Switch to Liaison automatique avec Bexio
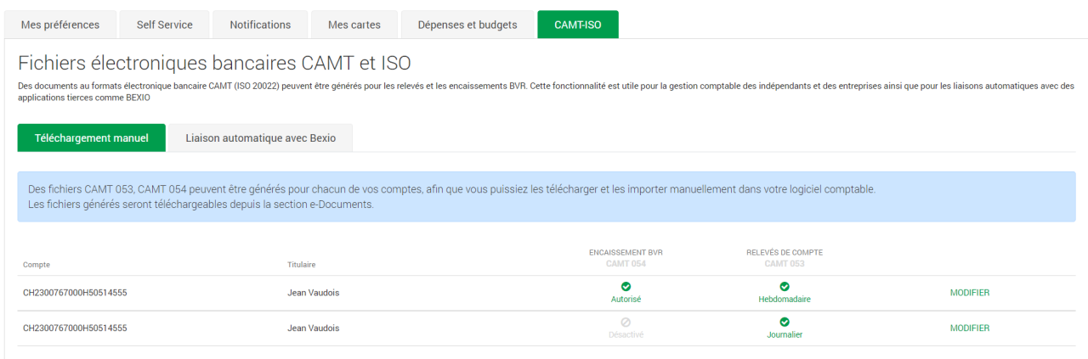 [x=260, y=137]
